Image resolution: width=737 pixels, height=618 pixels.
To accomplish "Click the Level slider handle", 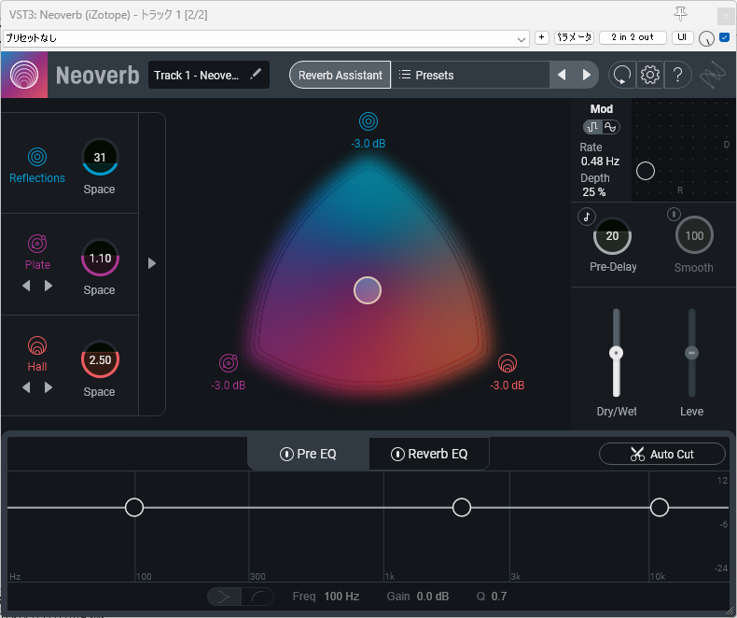I will pos(691,353).
